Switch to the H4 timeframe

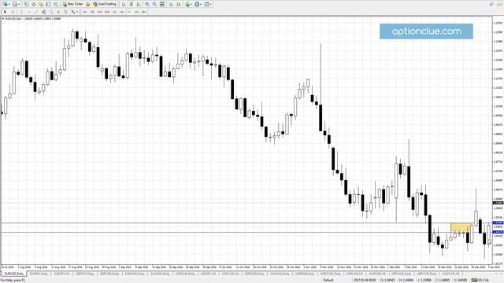click(122, 12)
